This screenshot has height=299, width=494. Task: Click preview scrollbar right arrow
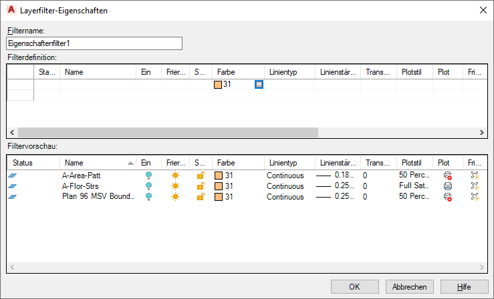click(x=482, y=267)
